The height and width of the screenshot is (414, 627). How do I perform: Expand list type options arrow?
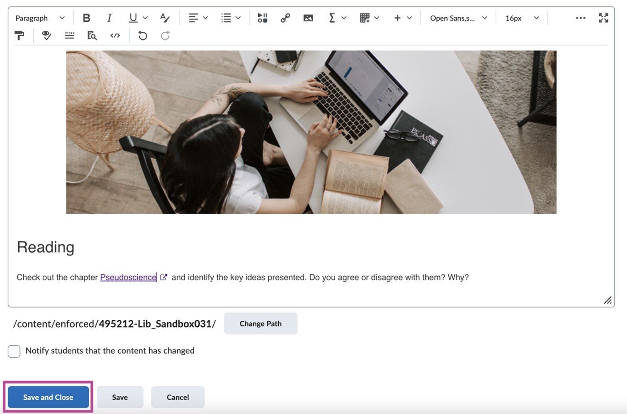(238, 18)
